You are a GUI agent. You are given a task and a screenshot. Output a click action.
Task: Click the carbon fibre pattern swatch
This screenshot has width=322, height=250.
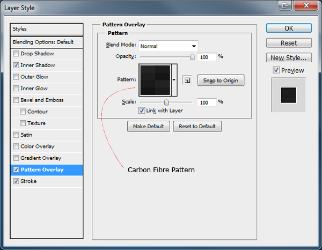pyautogui.click(x=156, y=80)
